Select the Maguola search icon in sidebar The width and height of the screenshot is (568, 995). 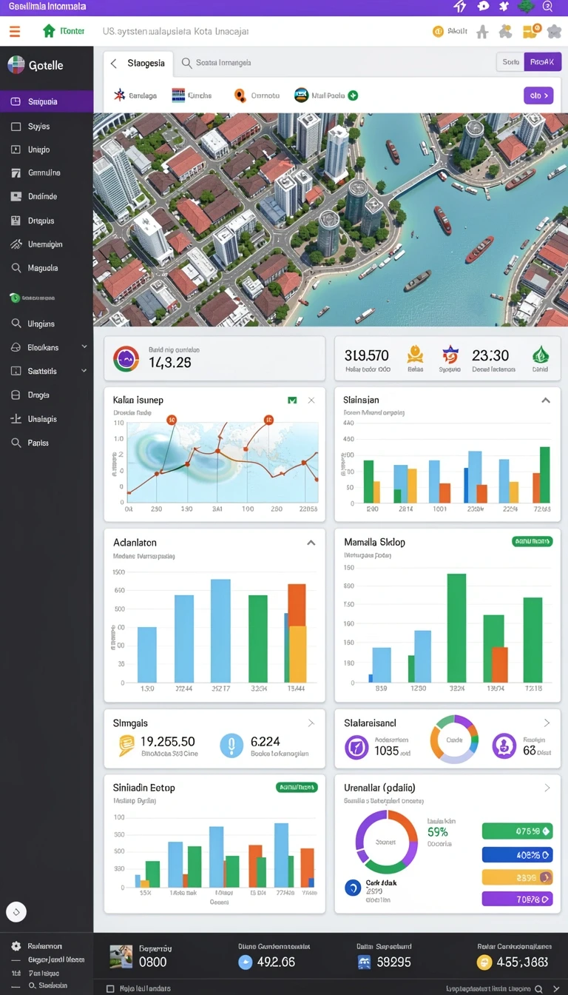tap(16, 268)
